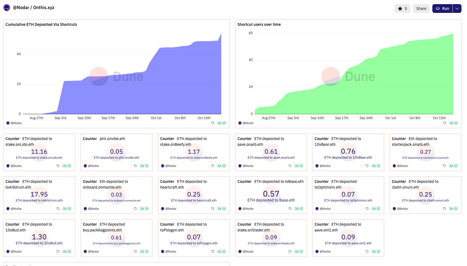Viewport: 467px width, 266px height.
Task: Refresh the 10xBull.eth counter
Action: [58, 251]
